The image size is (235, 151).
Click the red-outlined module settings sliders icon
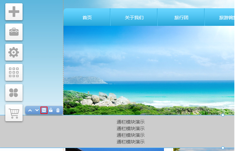[x=44, y=110]
